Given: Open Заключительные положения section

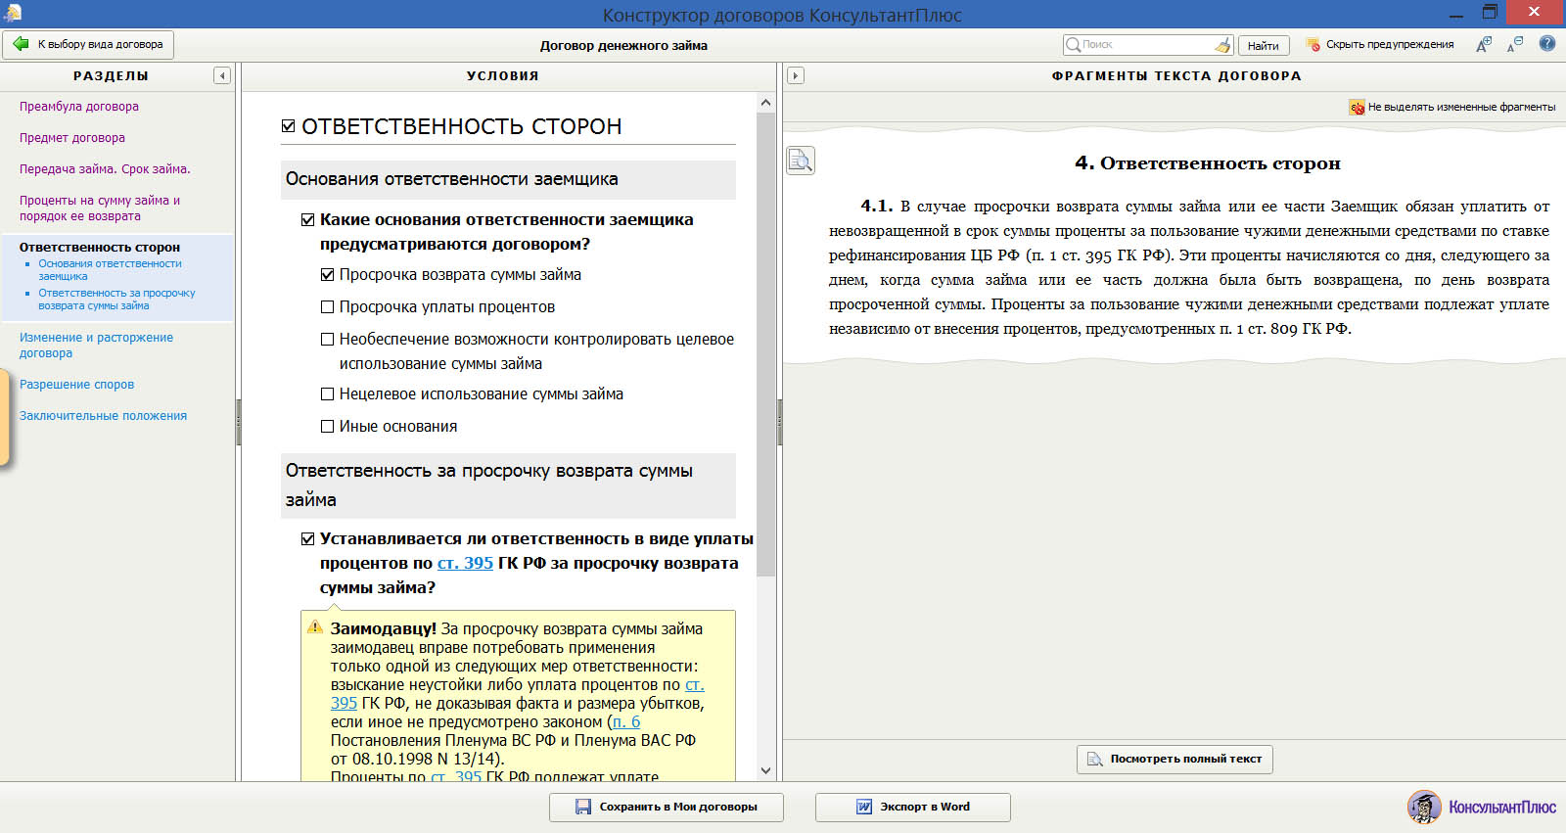Looking at the screenshot, I should tap(103, 416).
